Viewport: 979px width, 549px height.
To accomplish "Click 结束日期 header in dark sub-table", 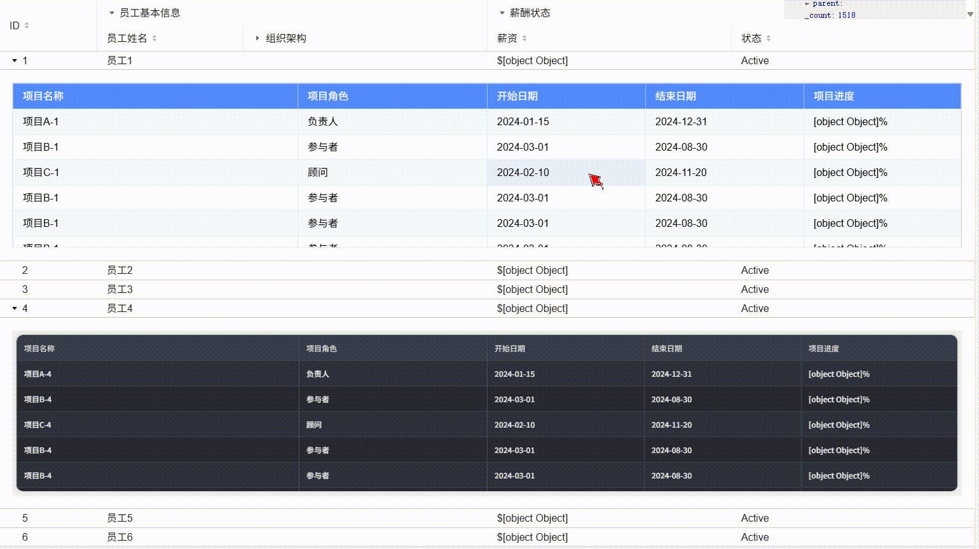I will 723,348.
